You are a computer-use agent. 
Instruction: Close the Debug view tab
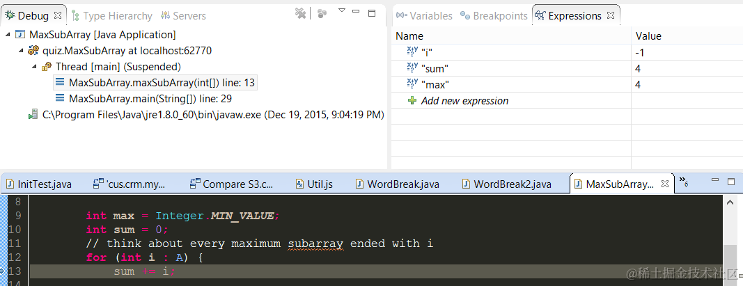pyautogui.click(x=58, y=15)
